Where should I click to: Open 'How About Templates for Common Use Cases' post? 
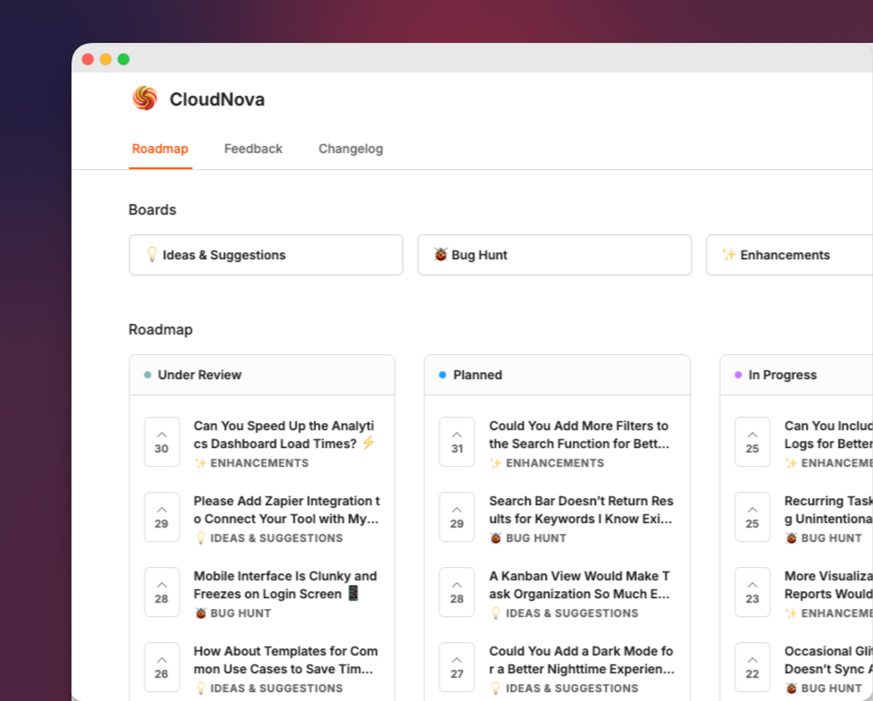286,661
